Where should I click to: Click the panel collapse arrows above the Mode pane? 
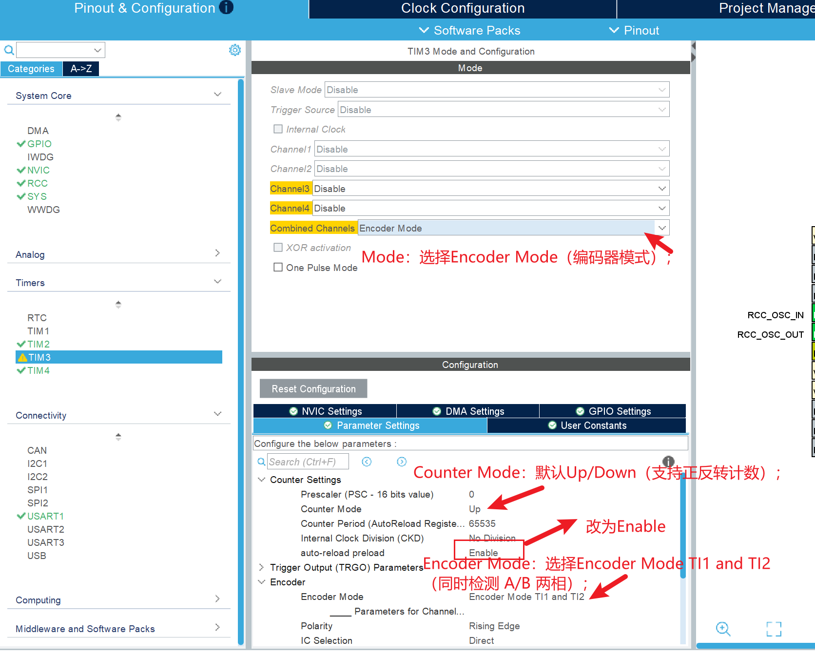[x=693, y=52]
